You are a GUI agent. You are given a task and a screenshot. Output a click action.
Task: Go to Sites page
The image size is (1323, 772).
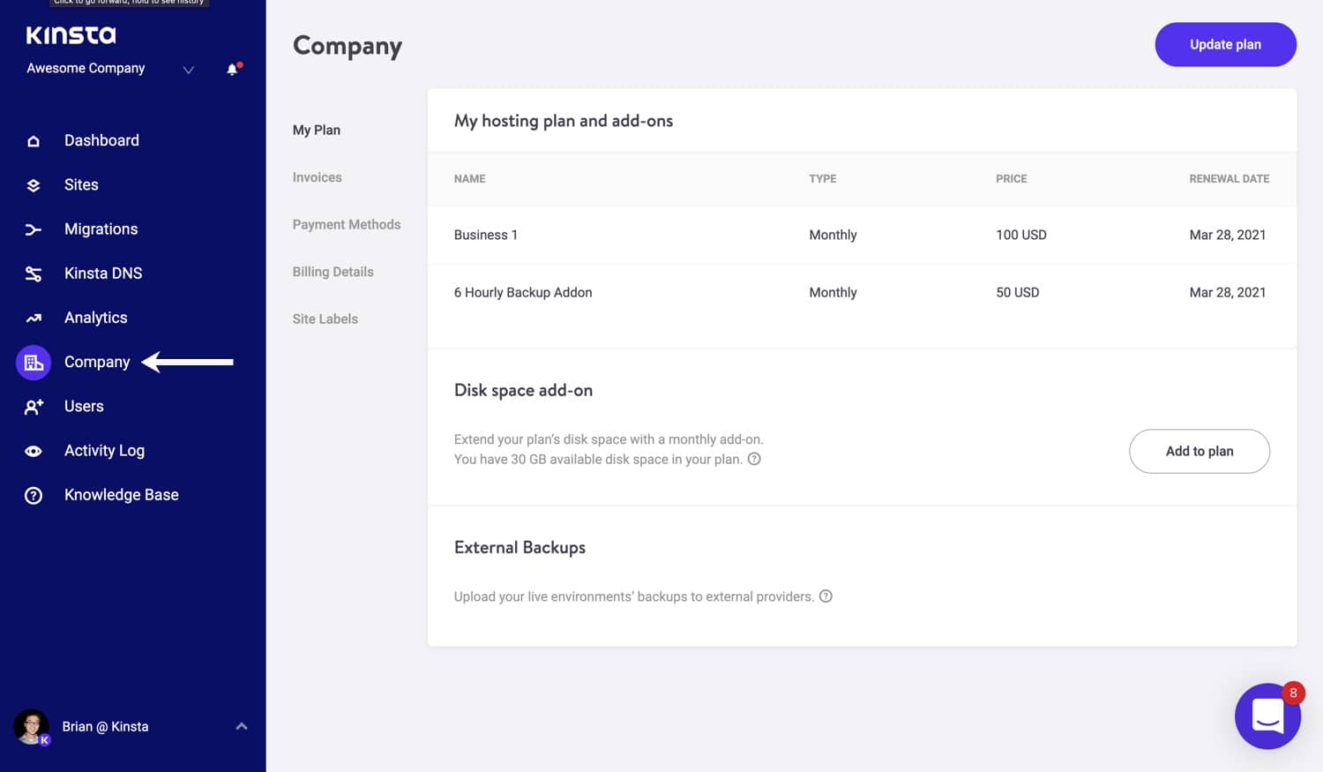pyautogui.click(x=81, y=184)
